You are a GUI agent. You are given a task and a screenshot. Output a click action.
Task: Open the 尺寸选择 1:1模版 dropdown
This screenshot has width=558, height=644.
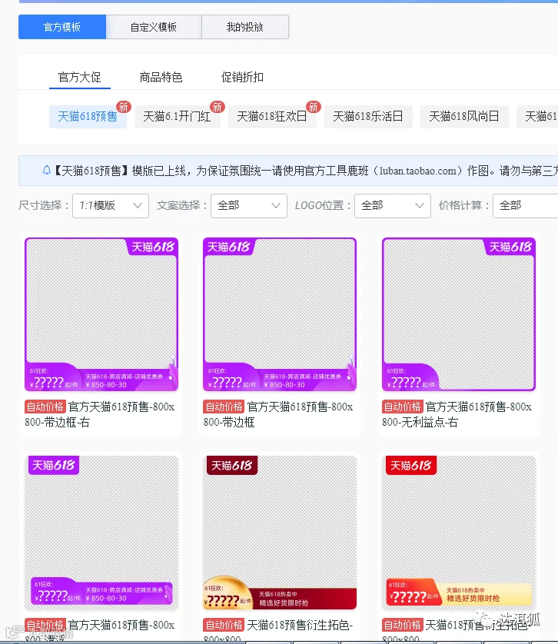click(111, 206)
